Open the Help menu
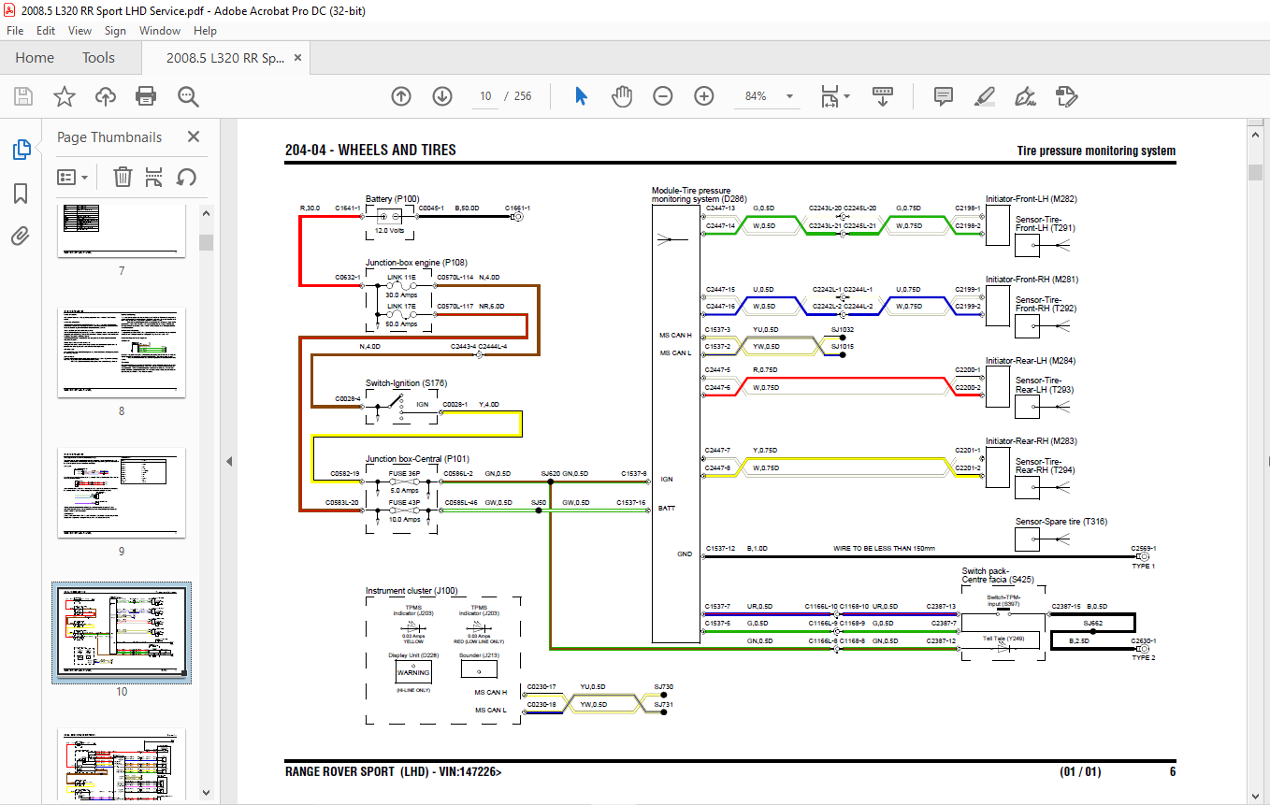 pos(205,31)
